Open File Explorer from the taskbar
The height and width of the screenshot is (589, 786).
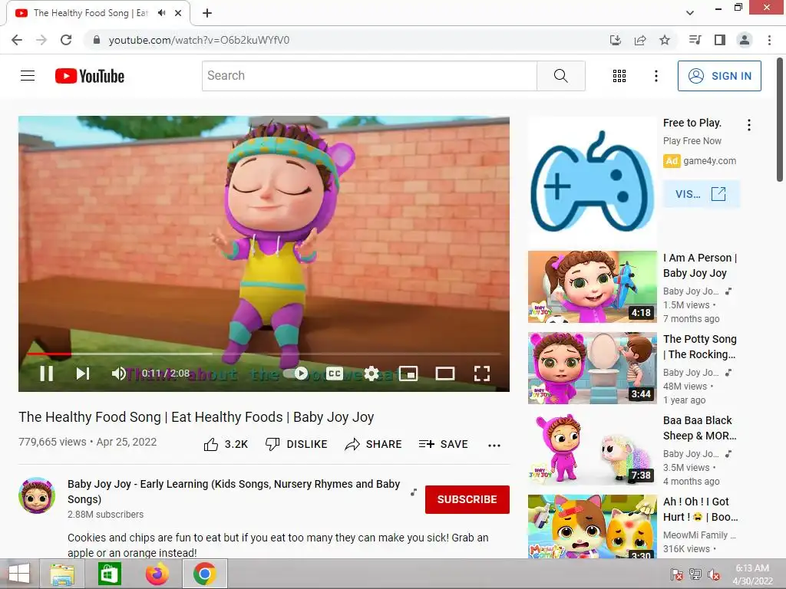63,574
